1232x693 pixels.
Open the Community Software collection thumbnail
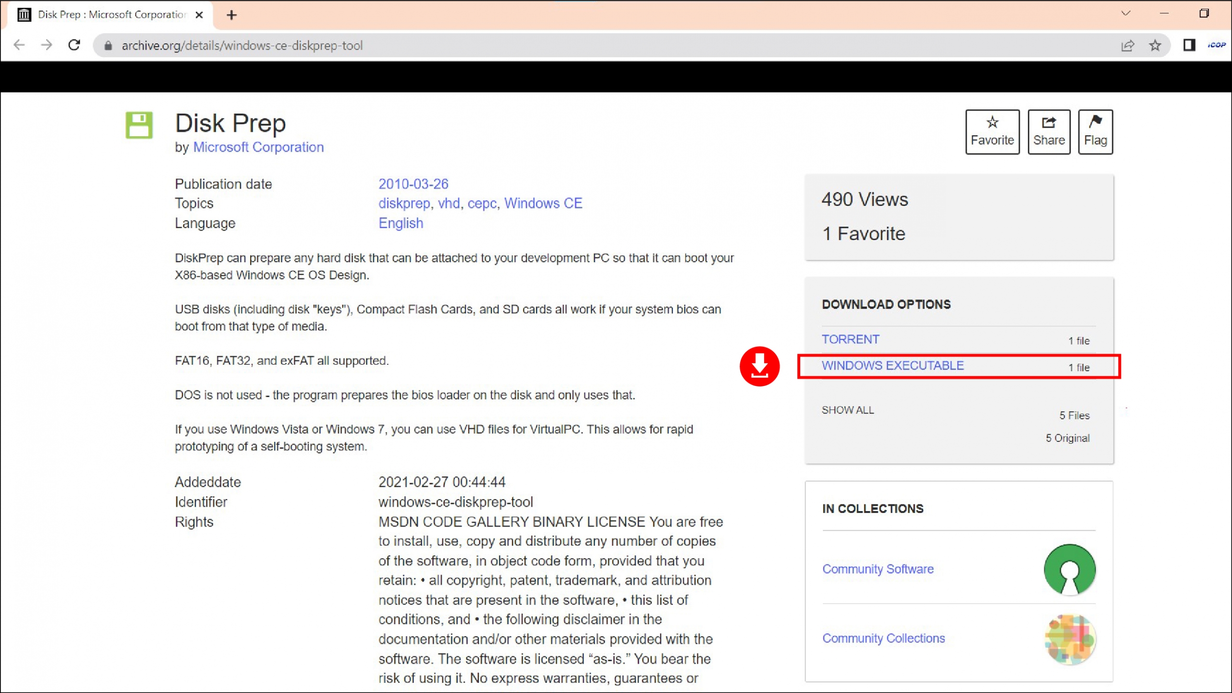[1069, 569]
